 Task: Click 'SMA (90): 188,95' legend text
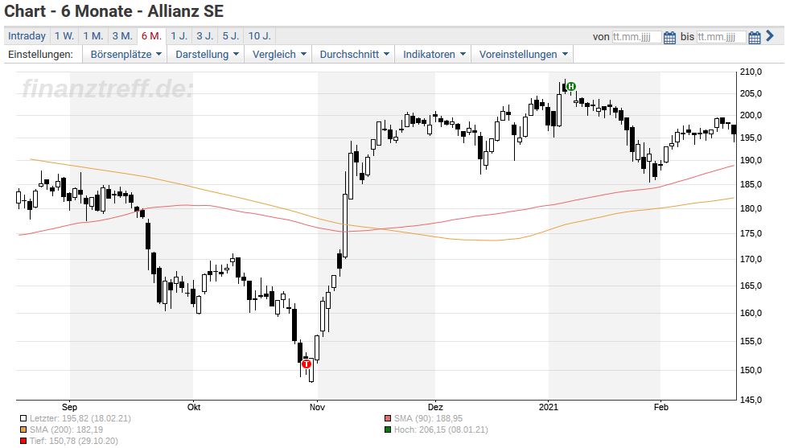pyautogui.click(x=428, y=419)
